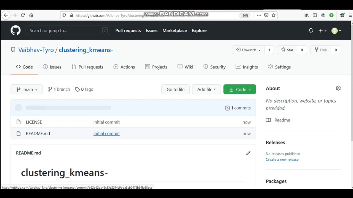View the 1 commits history
The height and width of the screenshot is (198, 353).
click(x=238, y=108)
